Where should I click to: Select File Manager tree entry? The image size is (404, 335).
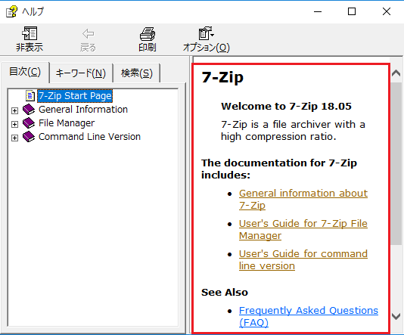[67, 123]
